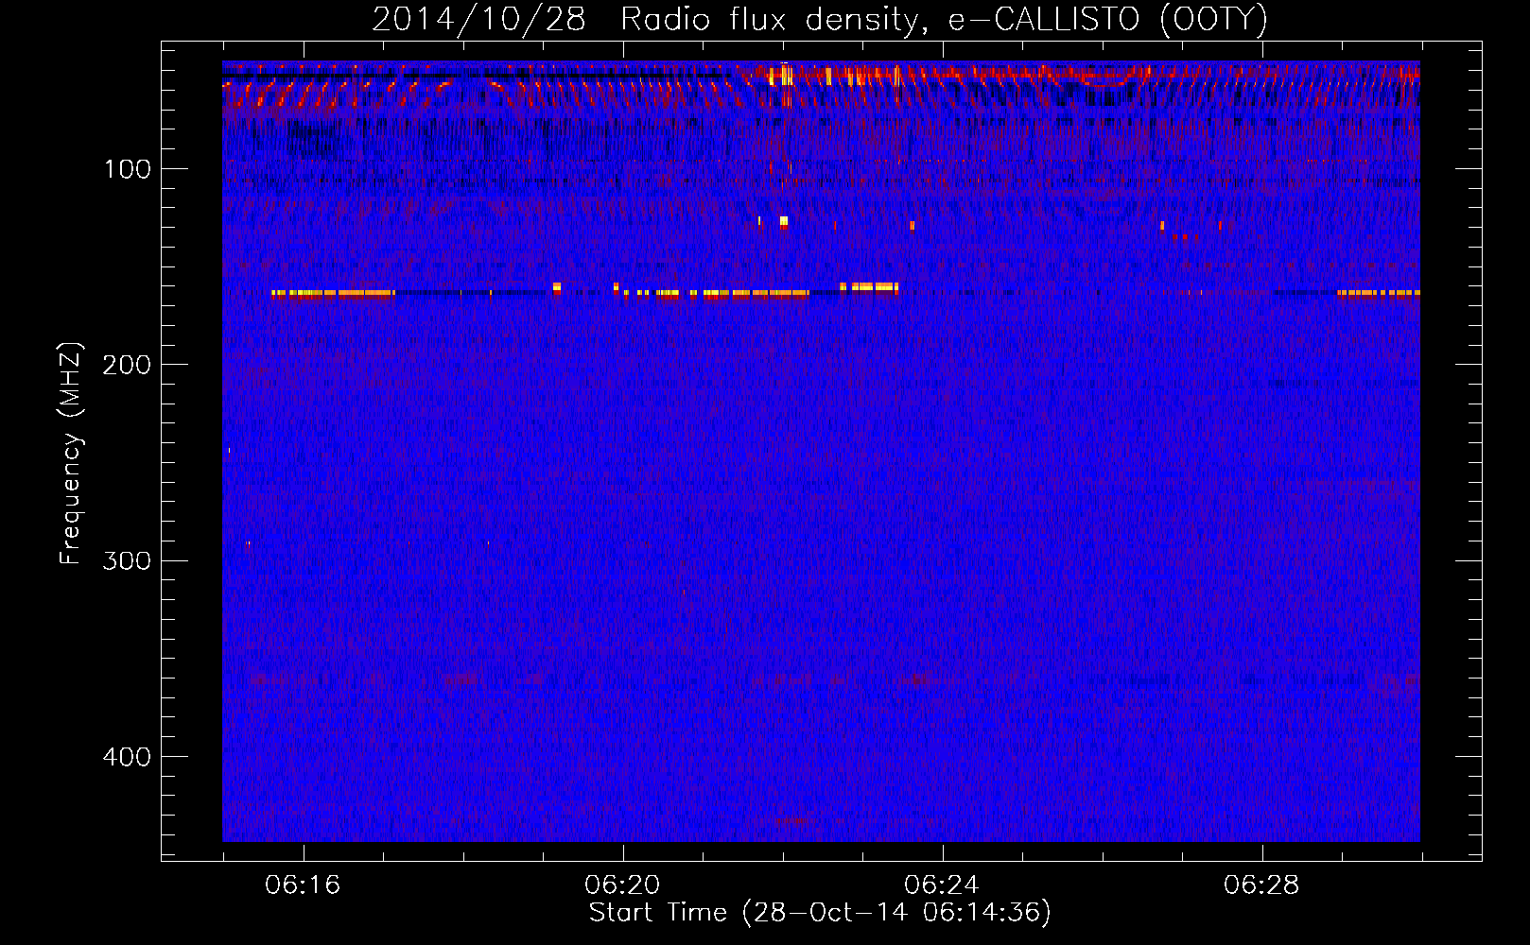Viewport: 1530px width, 945px height.
Task: Select the '200' frequency axis label
Action: point(127,365)
